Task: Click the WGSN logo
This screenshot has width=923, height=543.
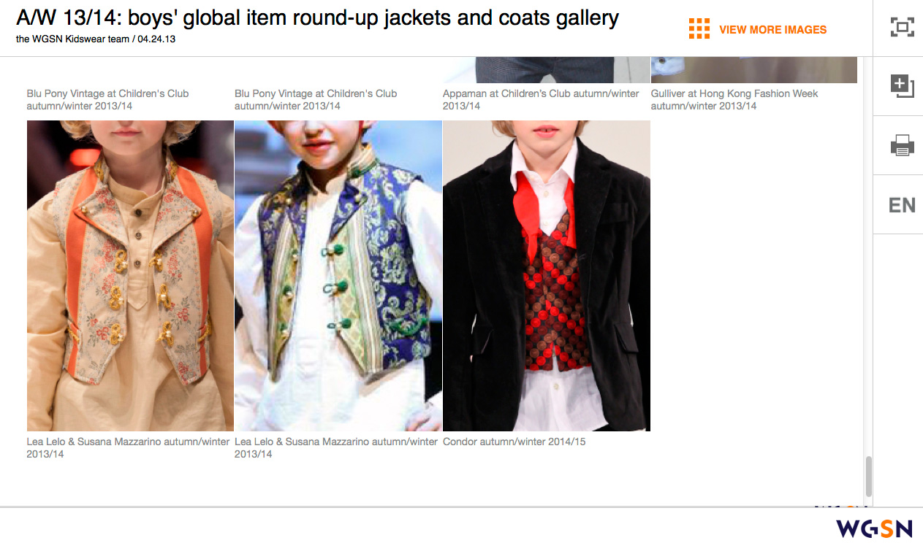Action: [x=875, y=528]
